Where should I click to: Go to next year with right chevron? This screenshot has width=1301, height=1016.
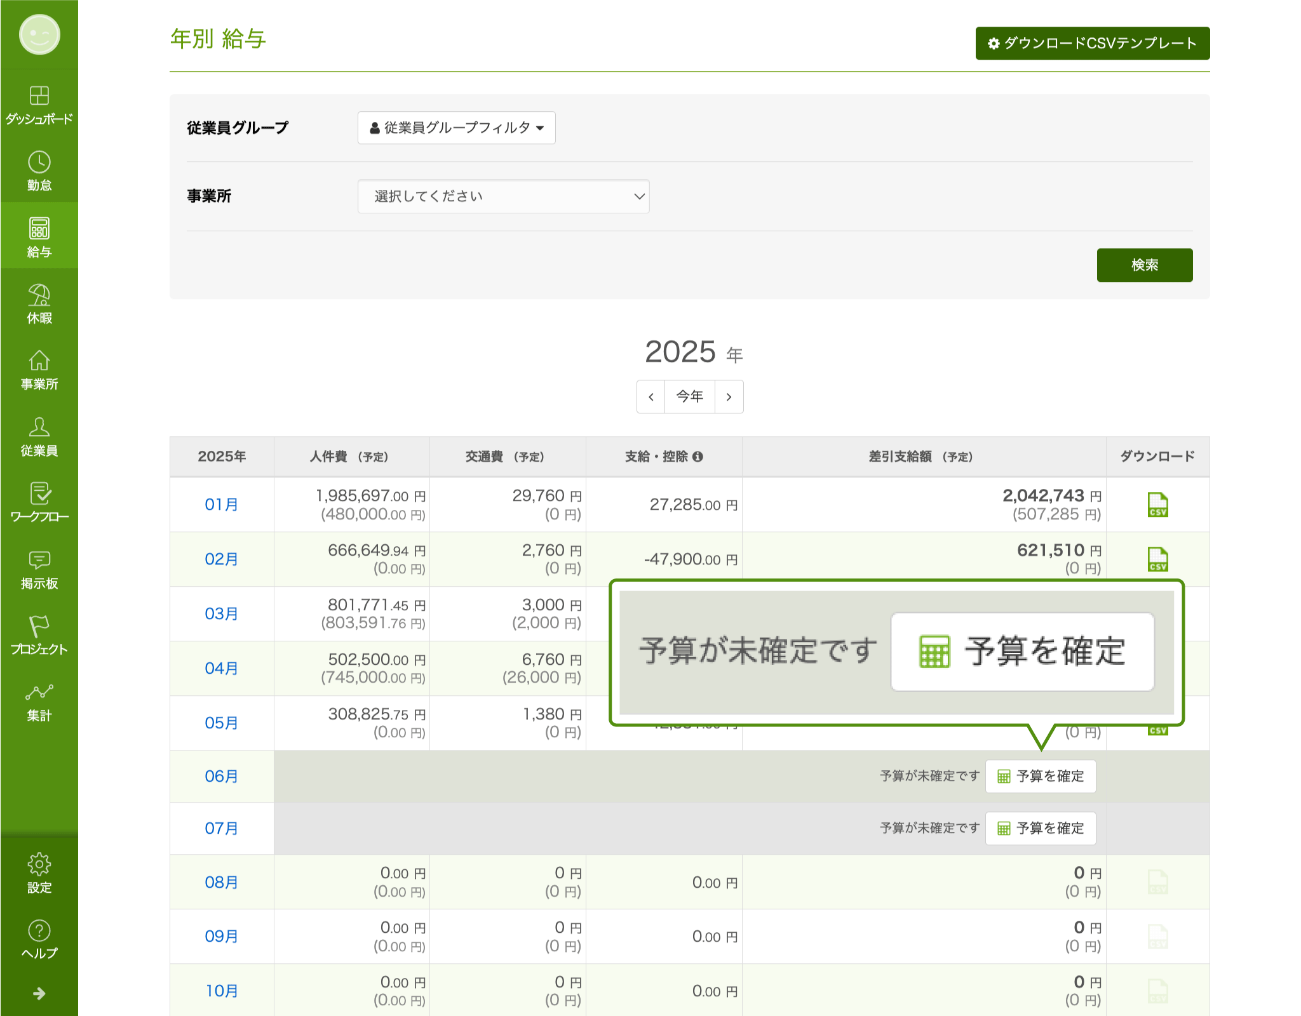click(729, 397)
